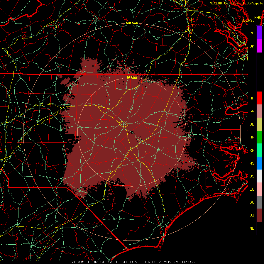This screenshot has width=264, height=264.
Task: Click the KRAX radar station identifier
Action: (x=150, y=262)
